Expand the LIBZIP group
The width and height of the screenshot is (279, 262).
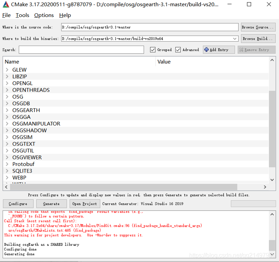pyautogui.click(x=7, y=77)
